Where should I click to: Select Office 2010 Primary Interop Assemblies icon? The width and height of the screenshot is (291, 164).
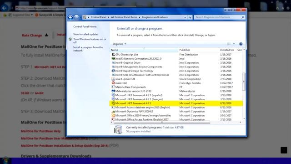[113, 115]
